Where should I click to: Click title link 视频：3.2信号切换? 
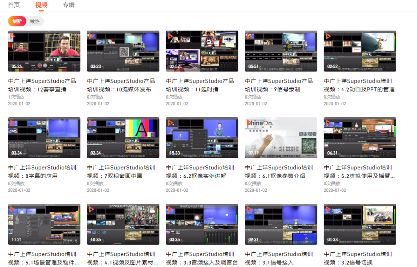(x=348, y=262)
